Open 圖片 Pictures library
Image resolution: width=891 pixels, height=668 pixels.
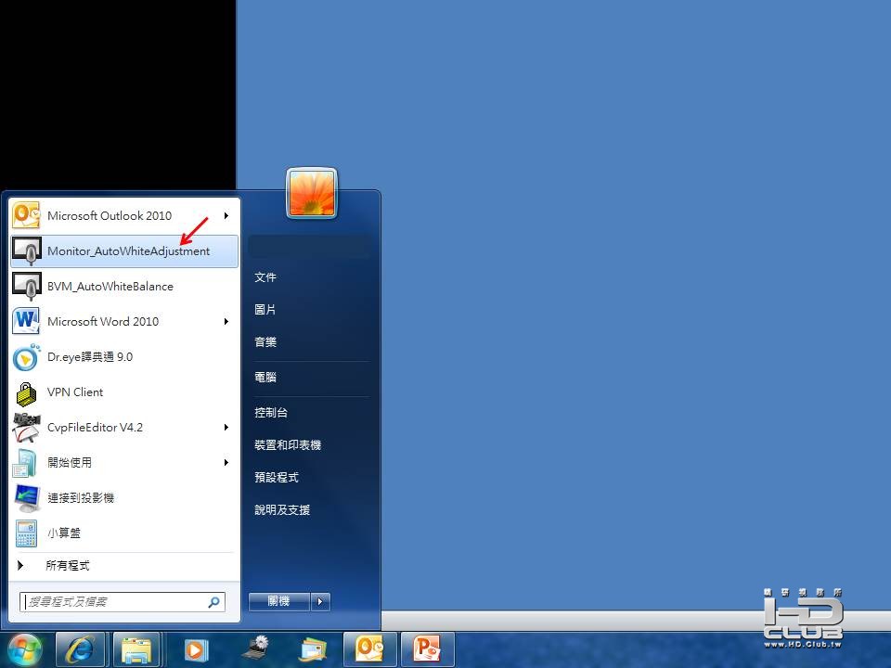click(x=265, y=310)
